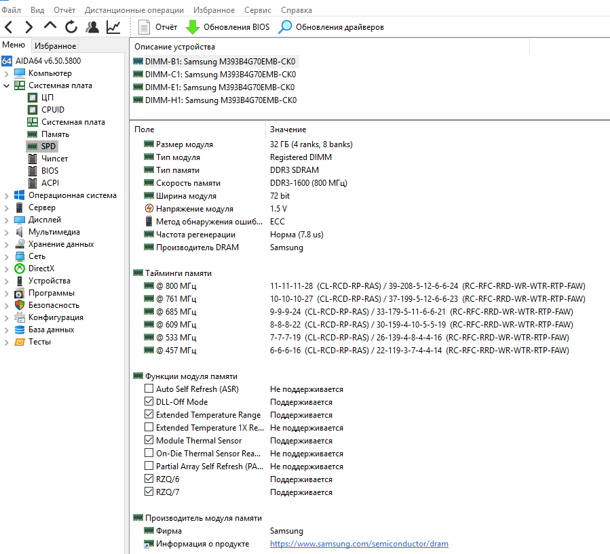Click the Forward navigation arrow
This screenshot has width=610, height=554.
pyautogui.click(x=28, y=27)
